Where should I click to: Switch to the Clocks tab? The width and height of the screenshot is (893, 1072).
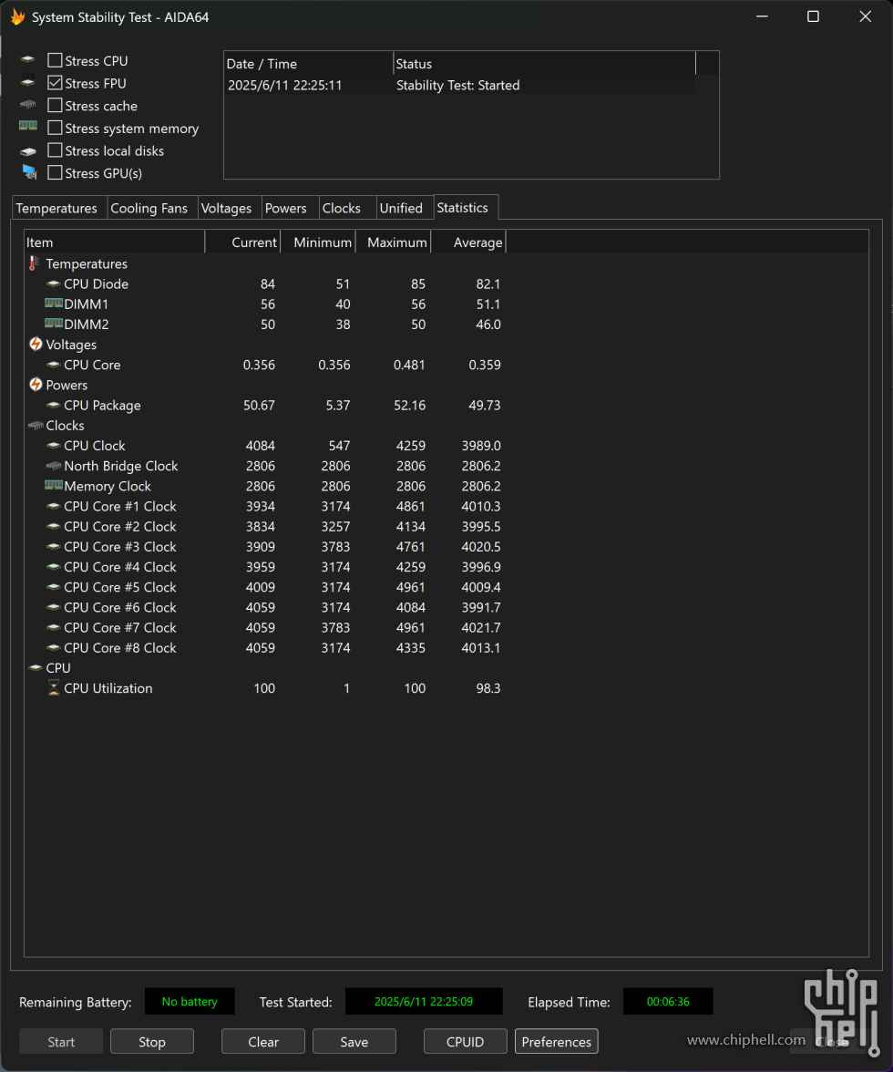(347, 208)
